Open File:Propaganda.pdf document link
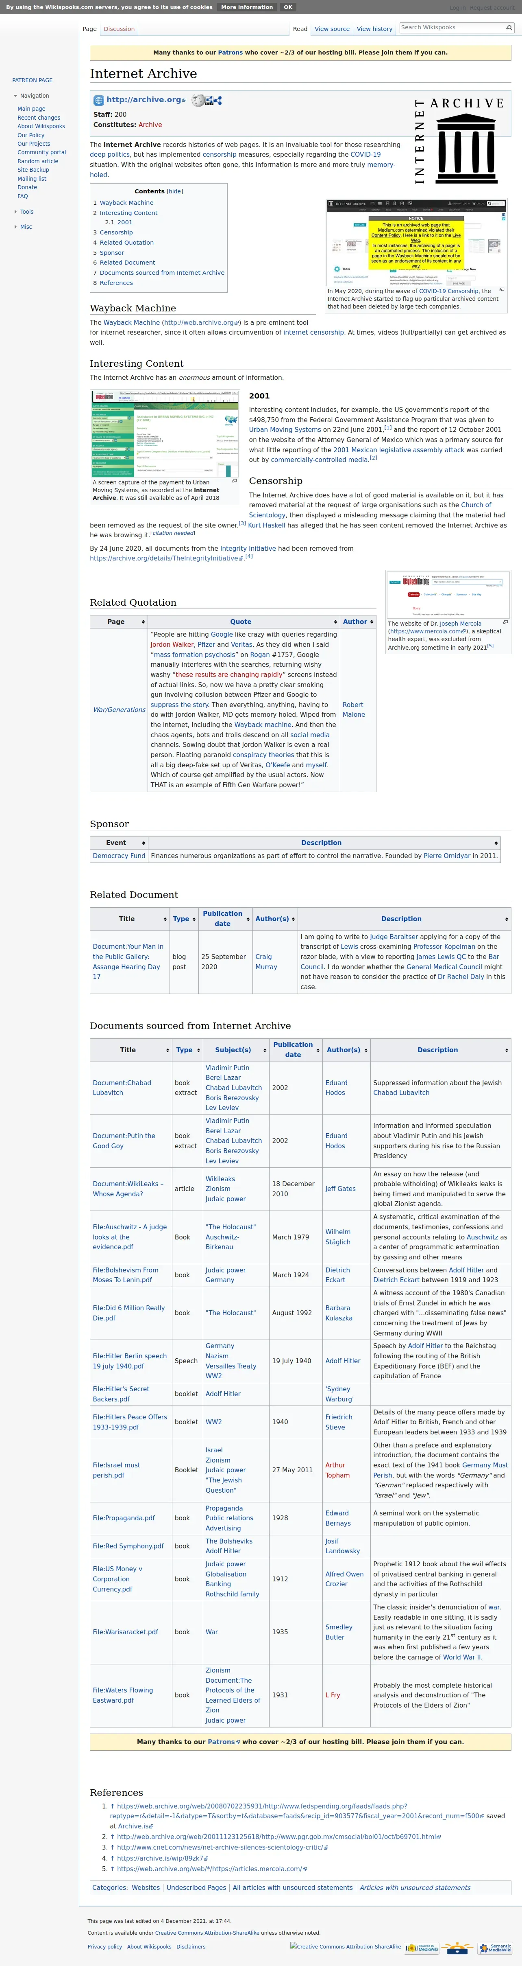 [124, 1518]
